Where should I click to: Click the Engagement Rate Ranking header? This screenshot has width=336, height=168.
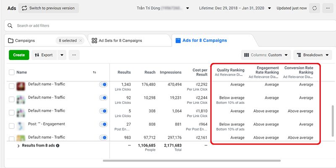pos(267,70)
